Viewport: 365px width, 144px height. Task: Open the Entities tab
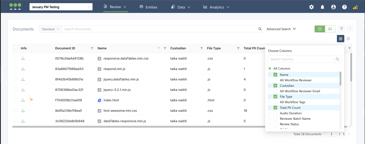148,7
